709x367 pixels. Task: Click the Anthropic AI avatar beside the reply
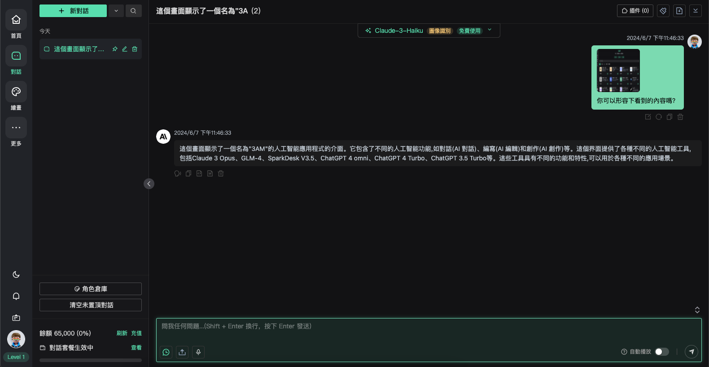163,137
